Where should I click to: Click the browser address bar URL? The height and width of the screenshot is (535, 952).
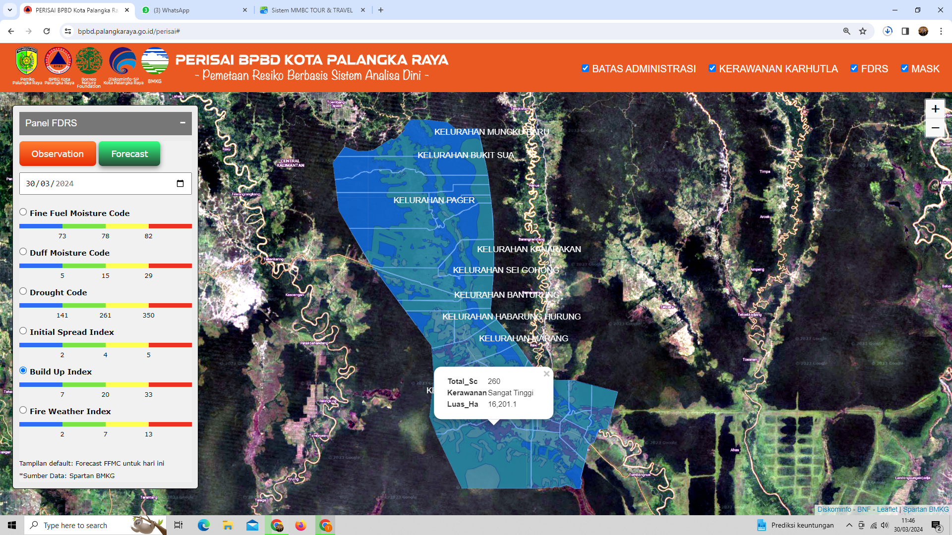(x=129, y=31)
